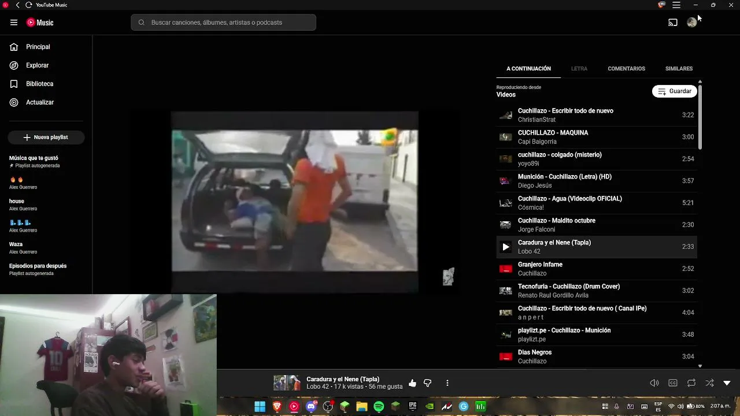Open the NVIDIA app from taskbar
Image resolution: width=740 pixels, height=416 pixels.
[x=430, y=407]
